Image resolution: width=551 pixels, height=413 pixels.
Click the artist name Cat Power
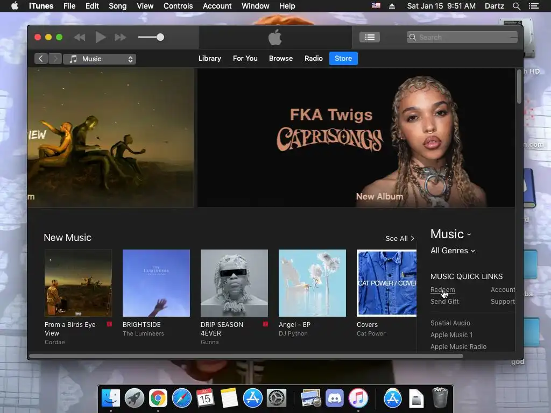pos(371,333)
